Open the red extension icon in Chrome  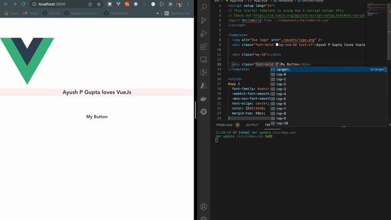click(x=127, y=4)
